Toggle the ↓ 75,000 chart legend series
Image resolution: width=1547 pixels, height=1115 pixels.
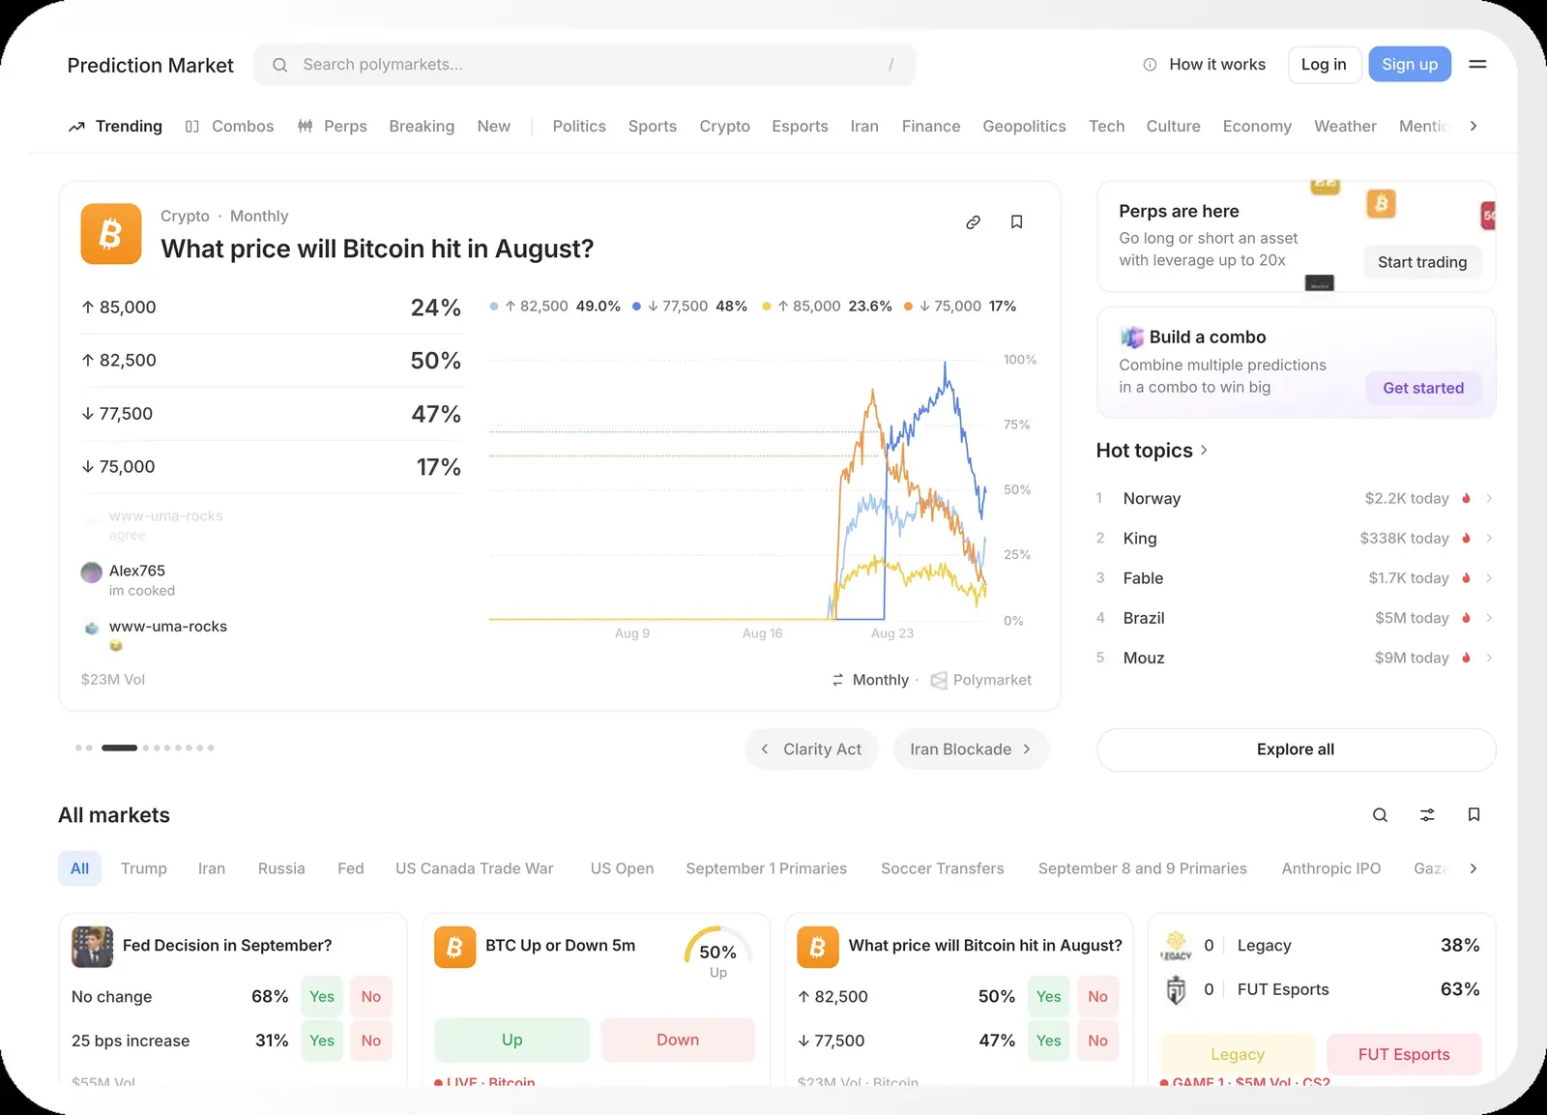point(959,307)
